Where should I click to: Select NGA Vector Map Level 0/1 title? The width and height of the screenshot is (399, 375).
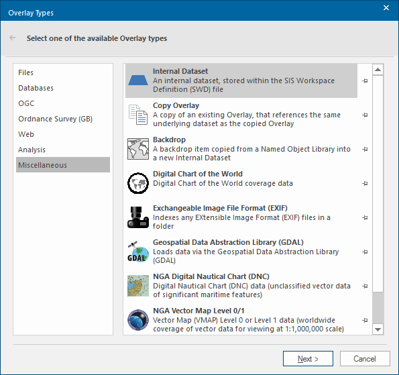click(x=198, y=311)
